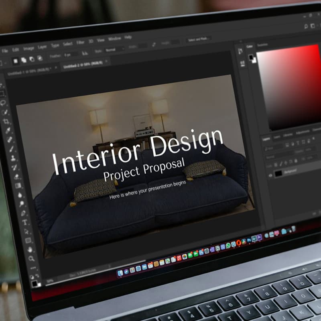Enable Add to Selection mode
Image resolution: width=321 pixels, height=321 pixels.
pyautogui.click(x=24, y=60)
